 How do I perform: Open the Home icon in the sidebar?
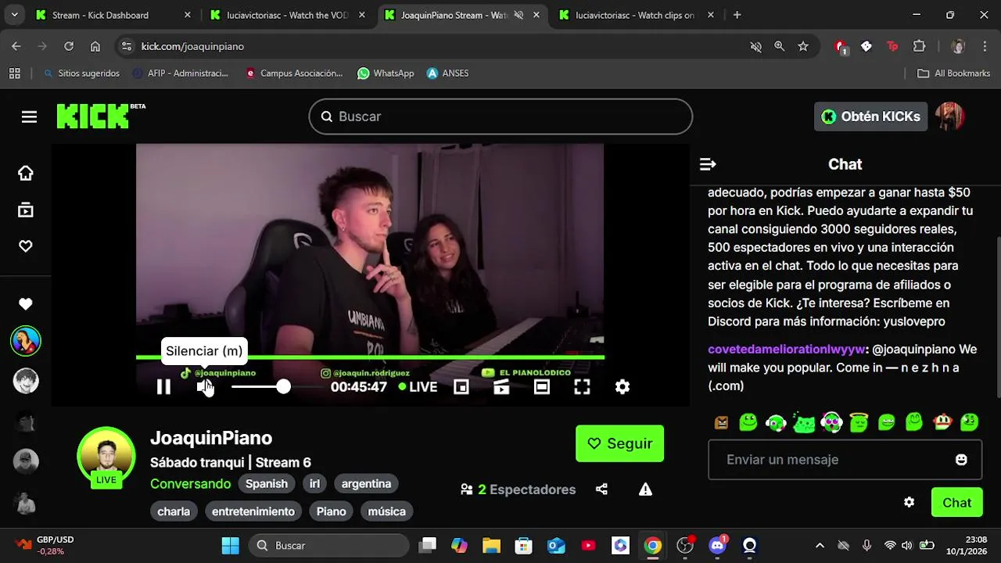coord(26,173)
